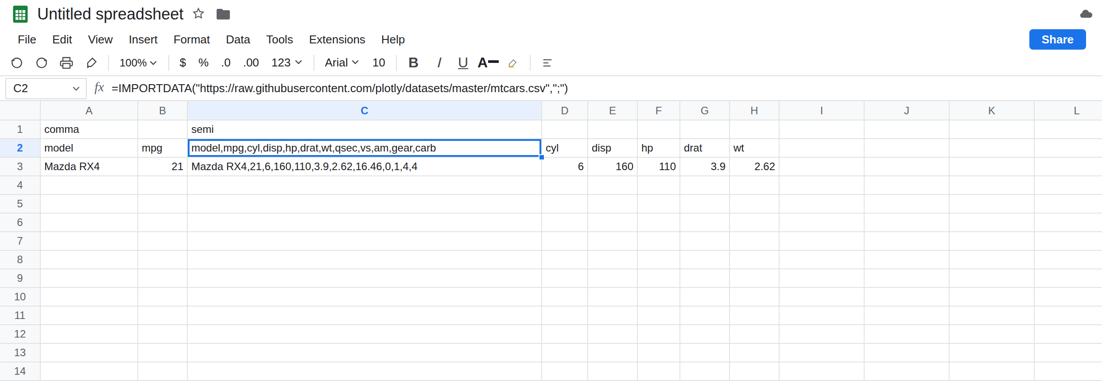Select column B header
The height and width of the screenshot is (381, 1102).
click(163, 111)
